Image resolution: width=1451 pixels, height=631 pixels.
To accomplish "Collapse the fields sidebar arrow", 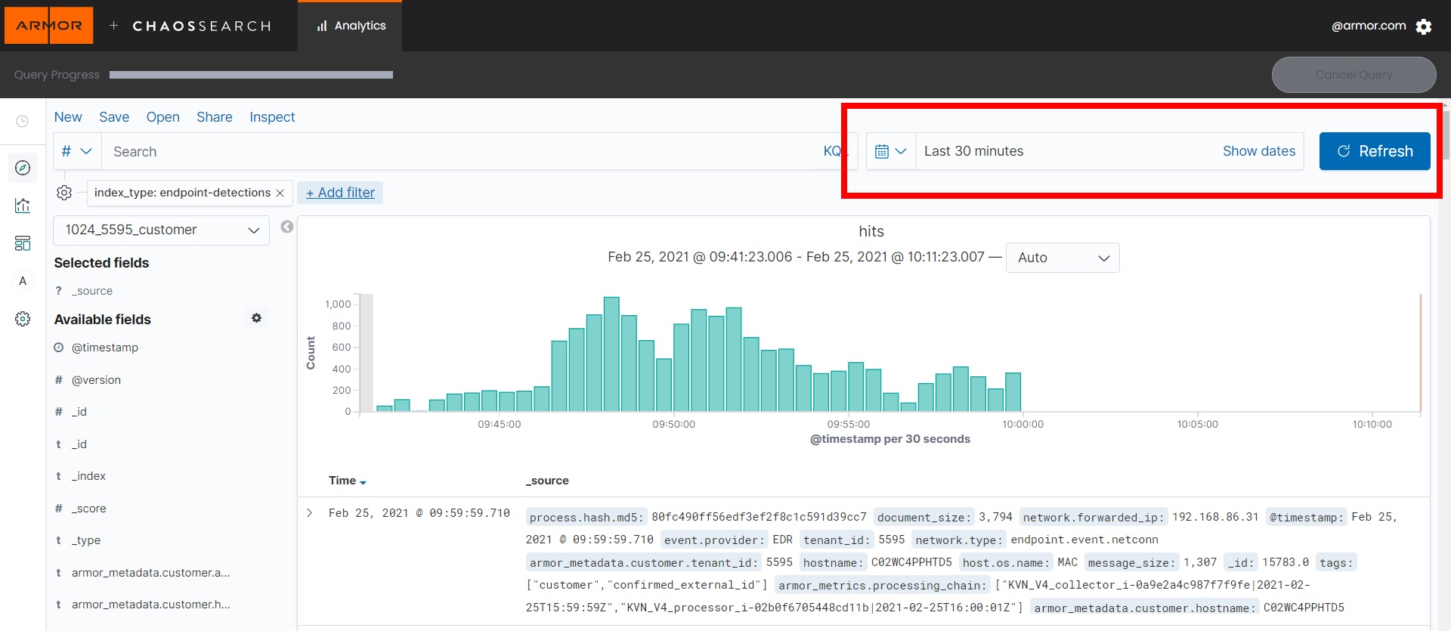I will tap(287, 227).
